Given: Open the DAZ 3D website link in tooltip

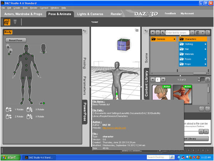Looking at the screenshot, I should pos(114,128).
